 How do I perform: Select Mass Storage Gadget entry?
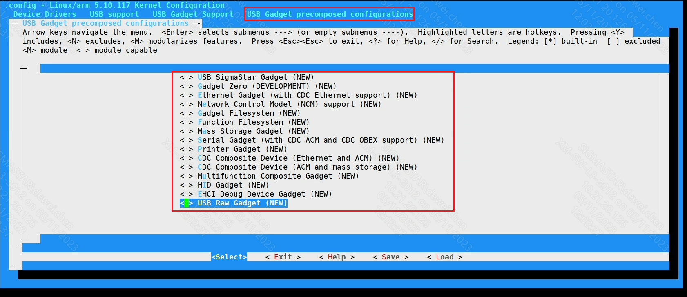pos(244,131)
